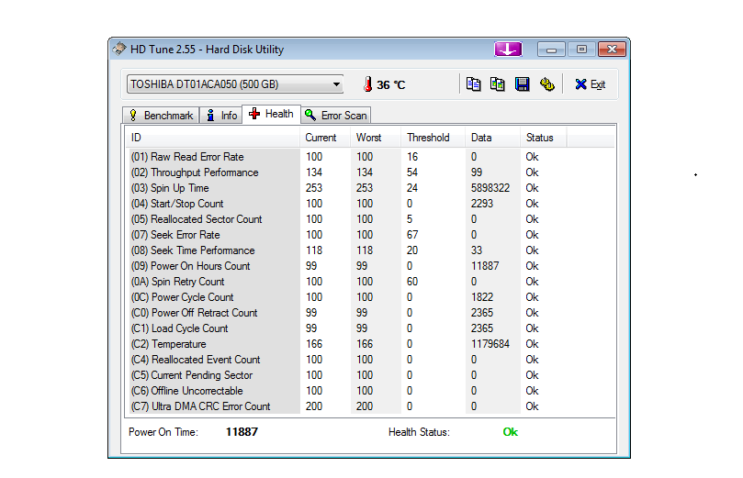
Task: Click the Power Cycle Count data value 1822
Action: pyautogui.click(x=482, y=297)
